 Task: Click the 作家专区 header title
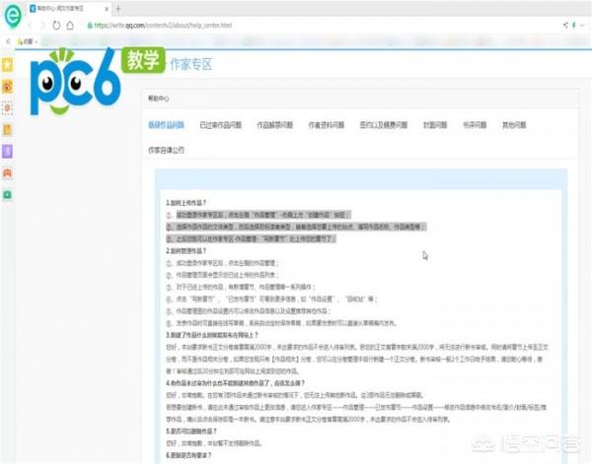pos(190,65)
